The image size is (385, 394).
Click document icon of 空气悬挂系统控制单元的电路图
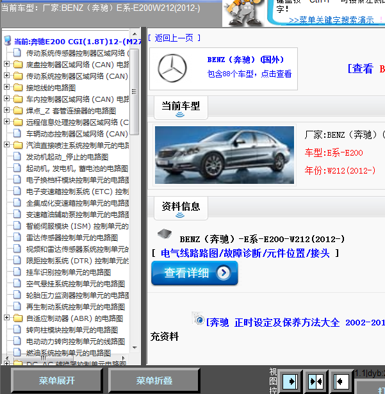(x=17, y=283)
